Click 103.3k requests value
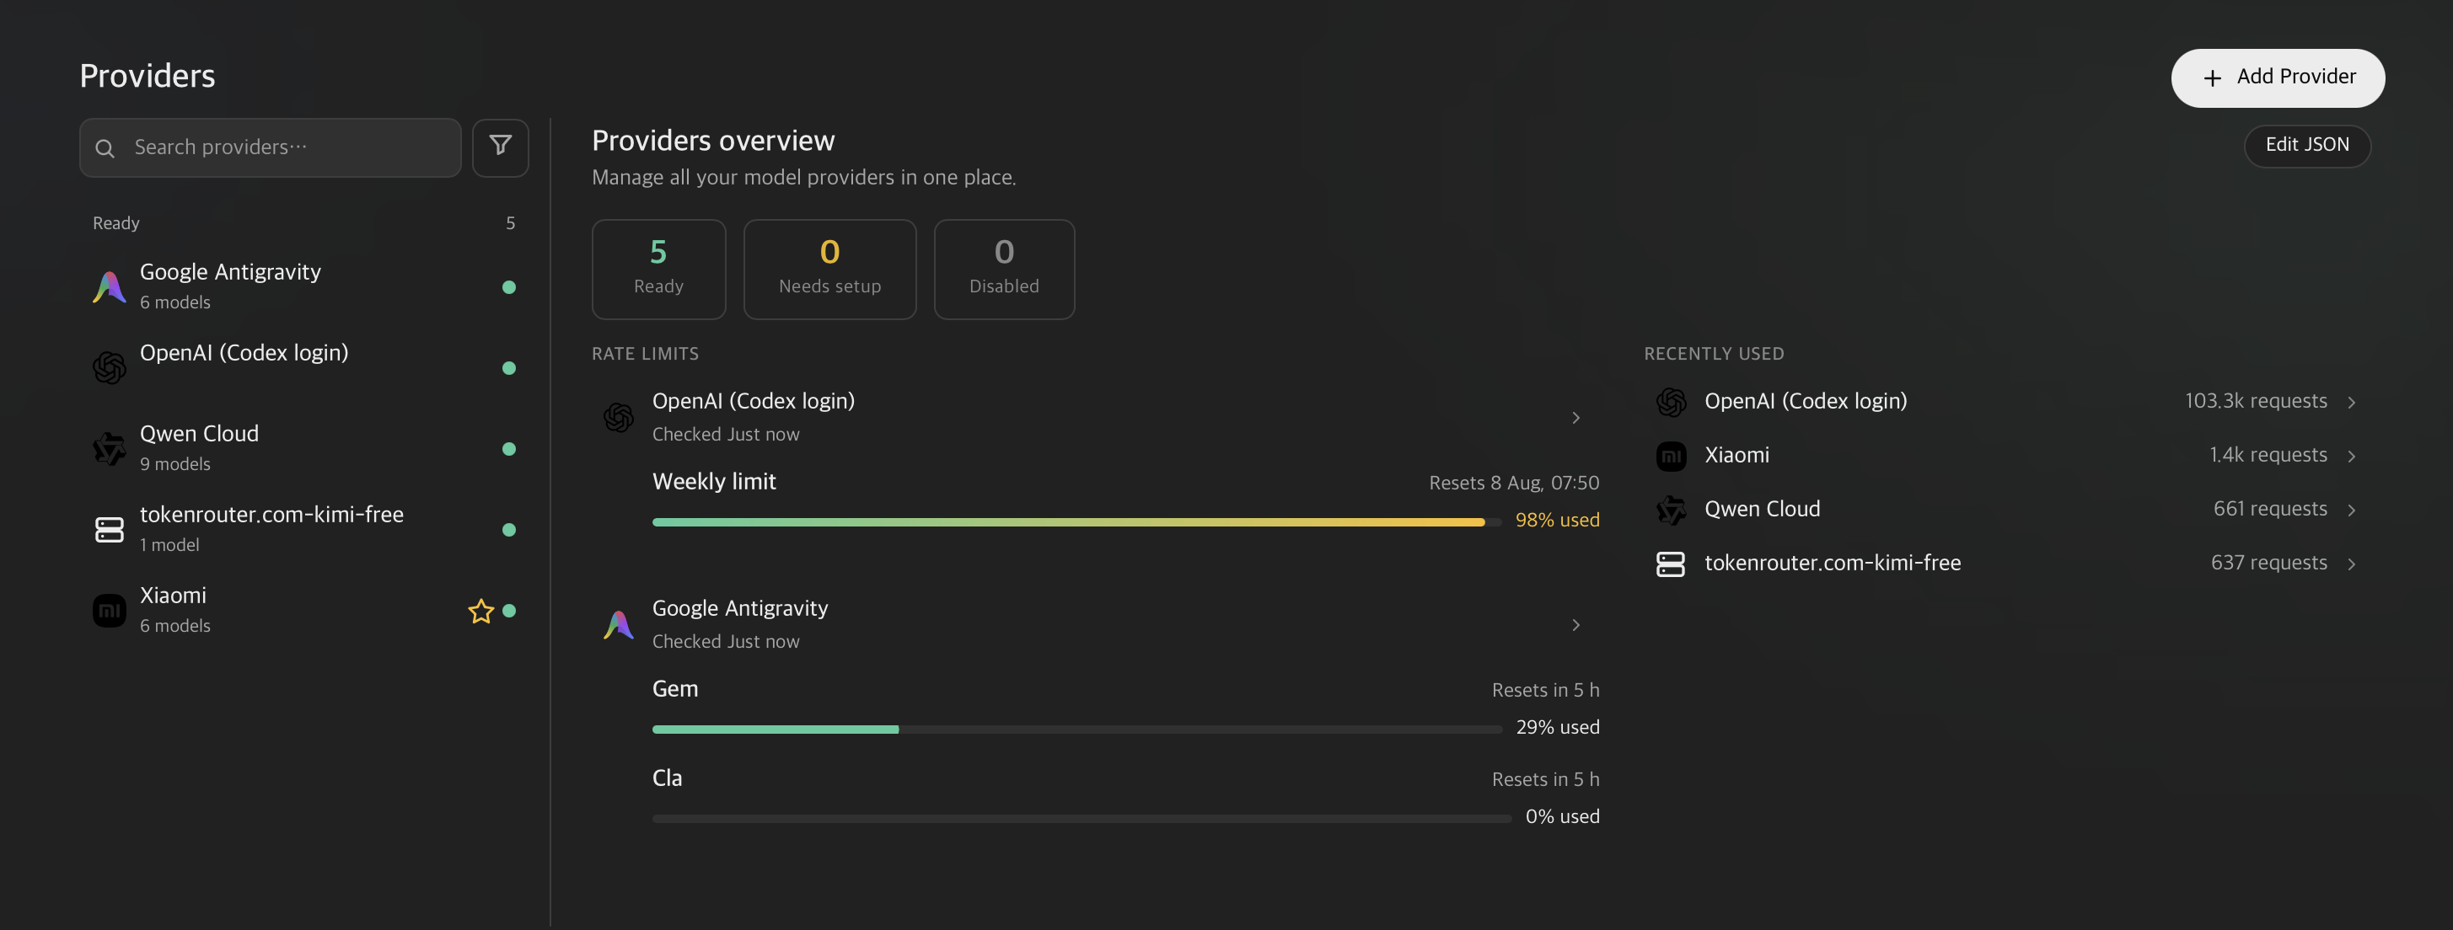The height and width of the screenshot is (930, 2453). click(x=2256, y=402)
